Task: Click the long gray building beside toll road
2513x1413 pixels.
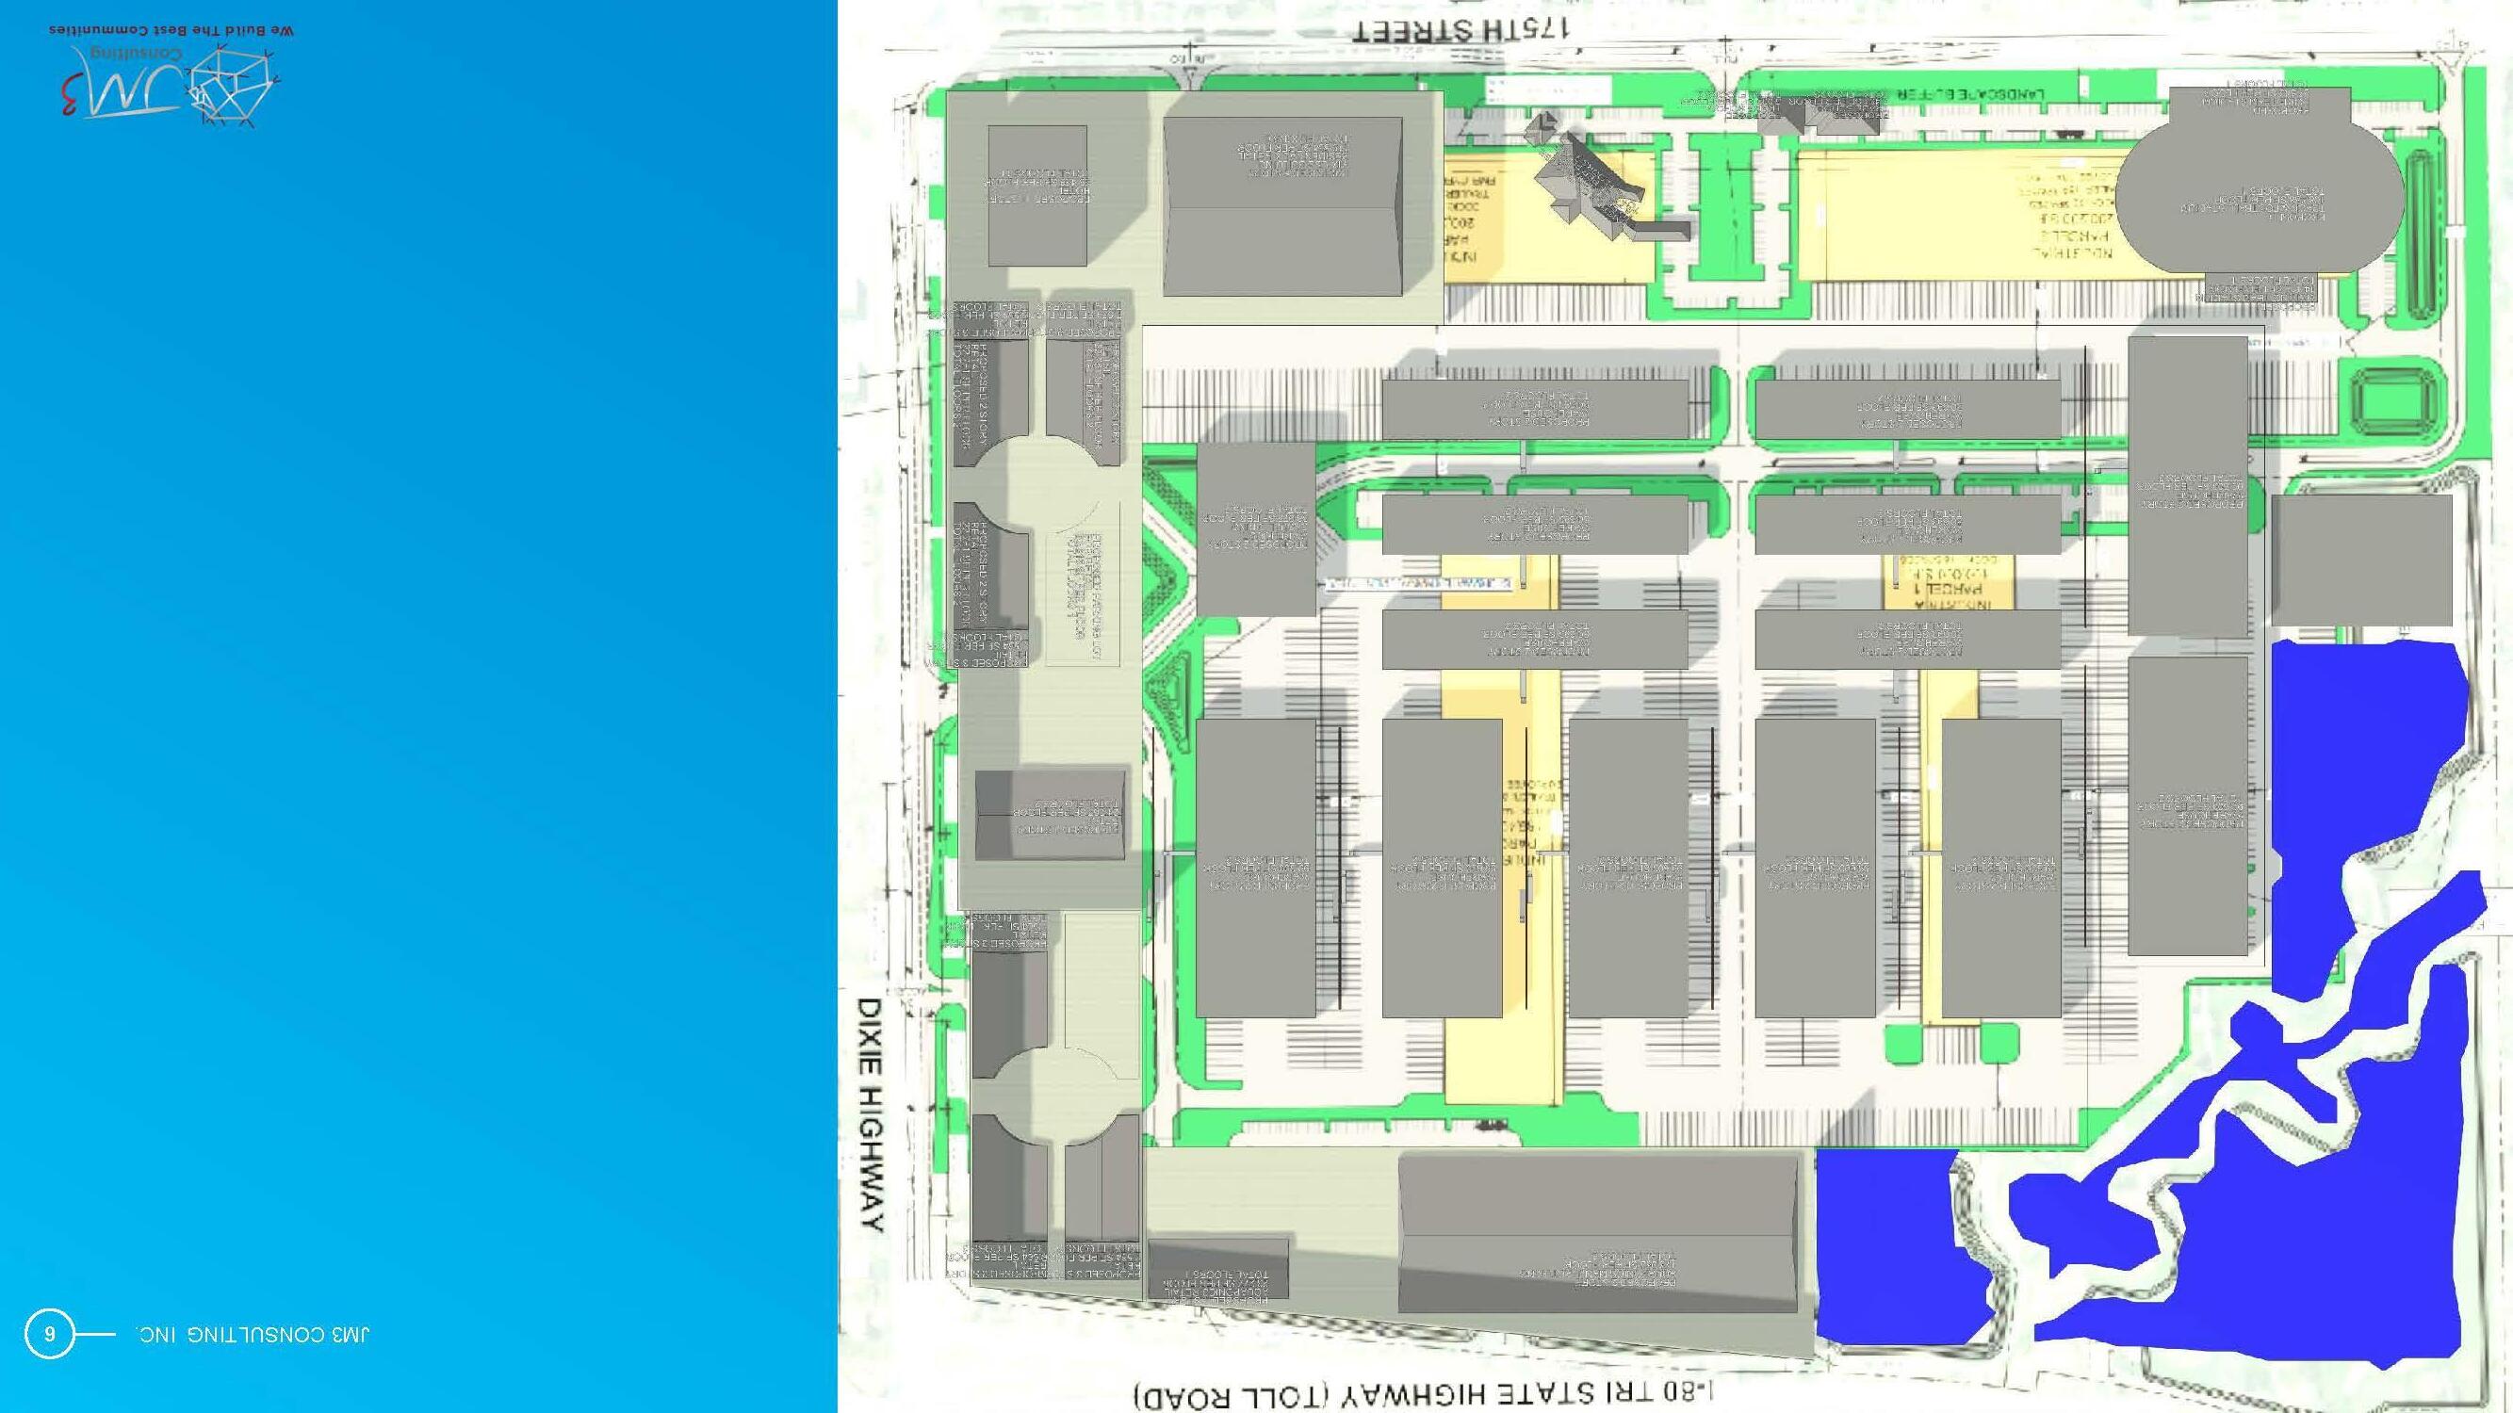Action: coord(1598,1234)
